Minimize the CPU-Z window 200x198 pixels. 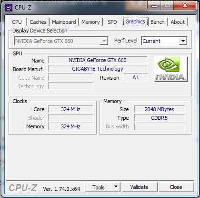[x=154, y=6]
